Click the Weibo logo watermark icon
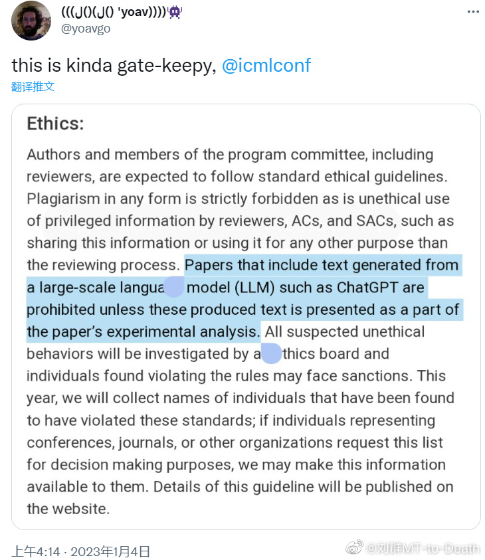Image resolution: width=485 pixels, height=560 pixels. pyautogui.click(x=356, y=547)
